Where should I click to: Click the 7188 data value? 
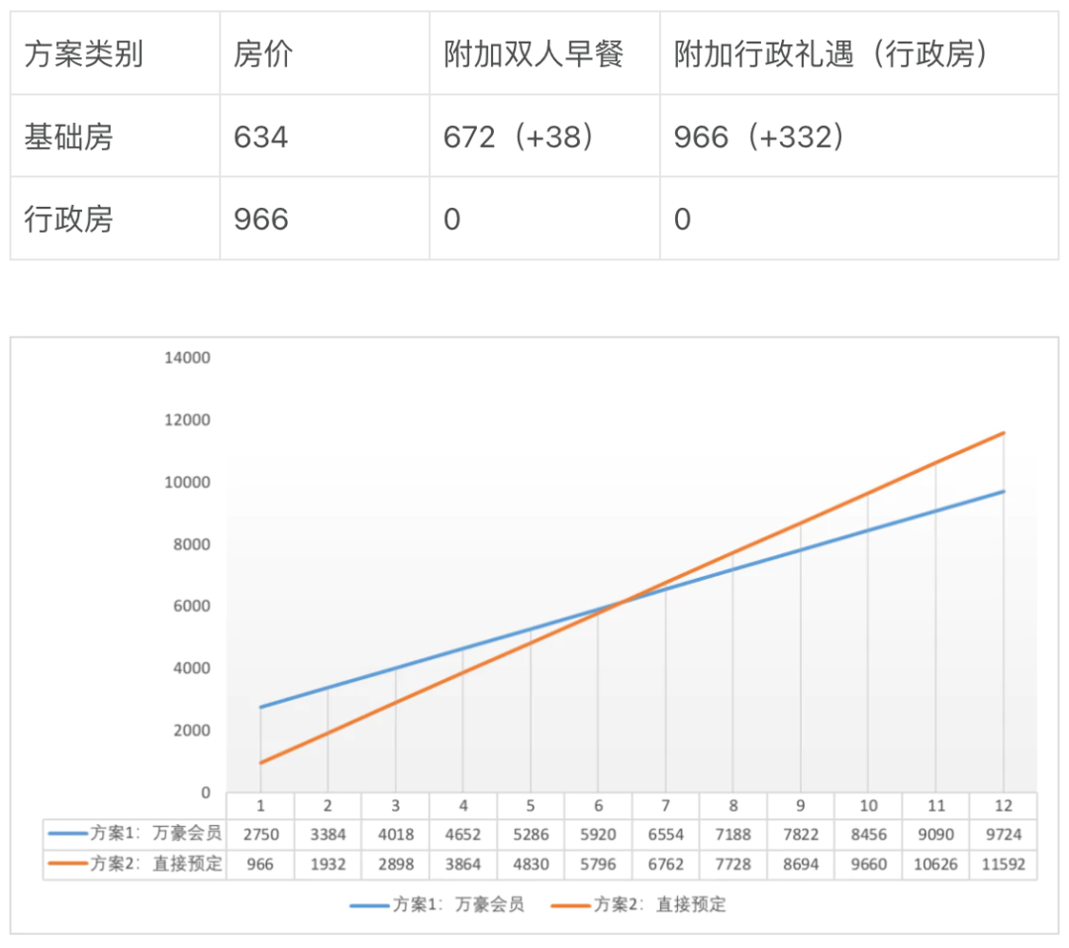coord(732,835)
